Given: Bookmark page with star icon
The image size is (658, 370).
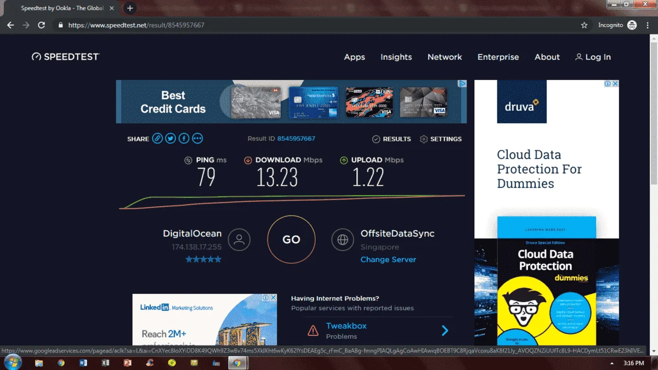Looking at the screenshot, I should [585, 25].
